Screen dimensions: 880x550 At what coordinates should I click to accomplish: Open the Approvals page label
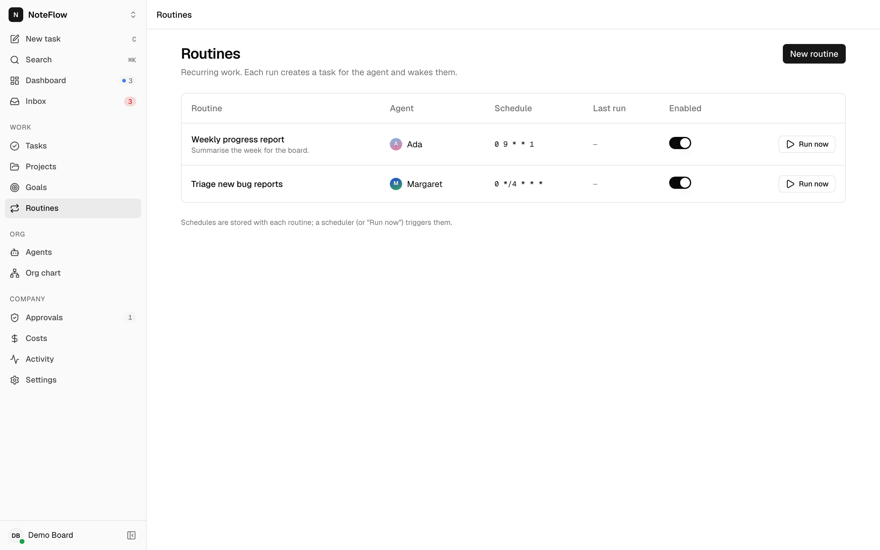[x=44, y=317]
